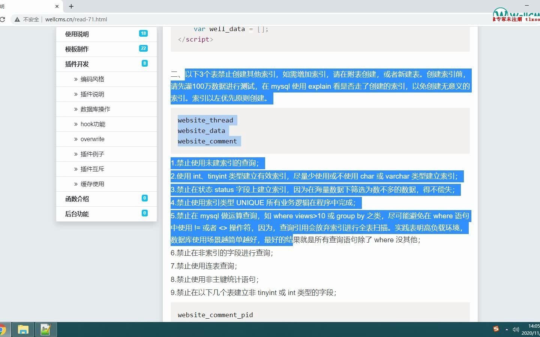540x337 pixels.
Task: Reload the page with refresh icon
Action: 2,19
